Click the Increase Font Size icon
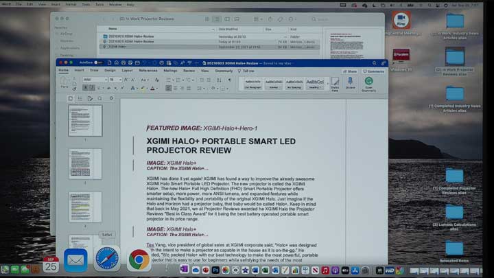 pyautogui.click(x=126, y=80)
